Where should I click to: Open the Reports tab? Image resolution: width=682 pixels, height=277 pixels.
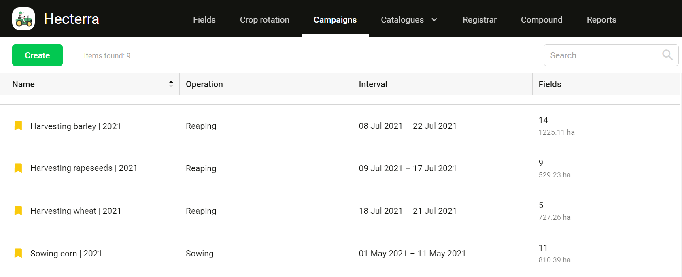[x=601, y=20]
